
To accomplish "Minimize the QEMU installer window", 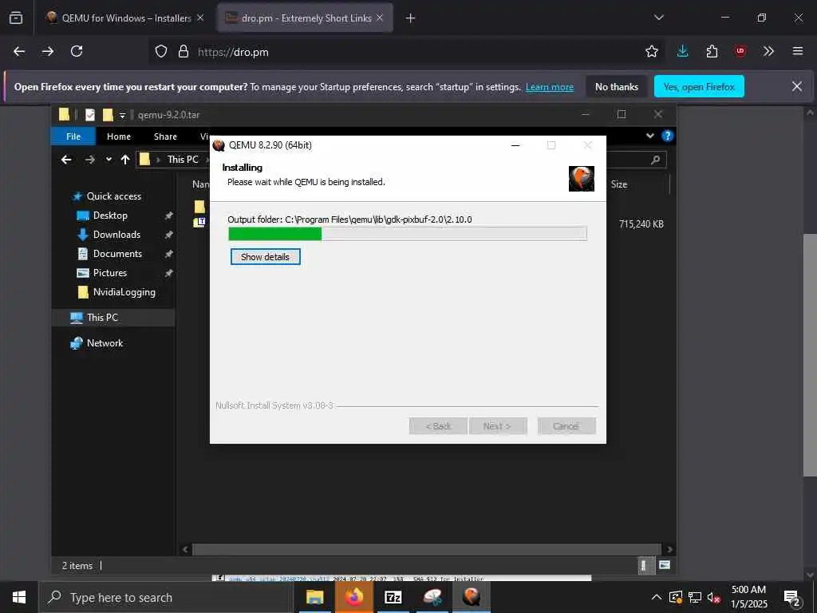I will pyautogui.click(x=515, y=145).
